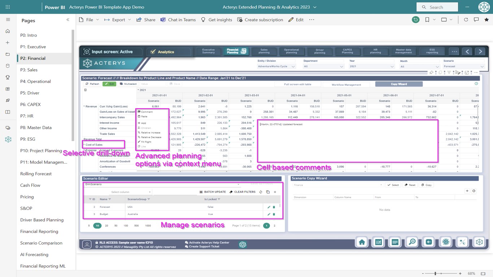Choose Comment in the context menu
Image resolution: width=493 pixels, height=277 pixels.
pos(145,112)
